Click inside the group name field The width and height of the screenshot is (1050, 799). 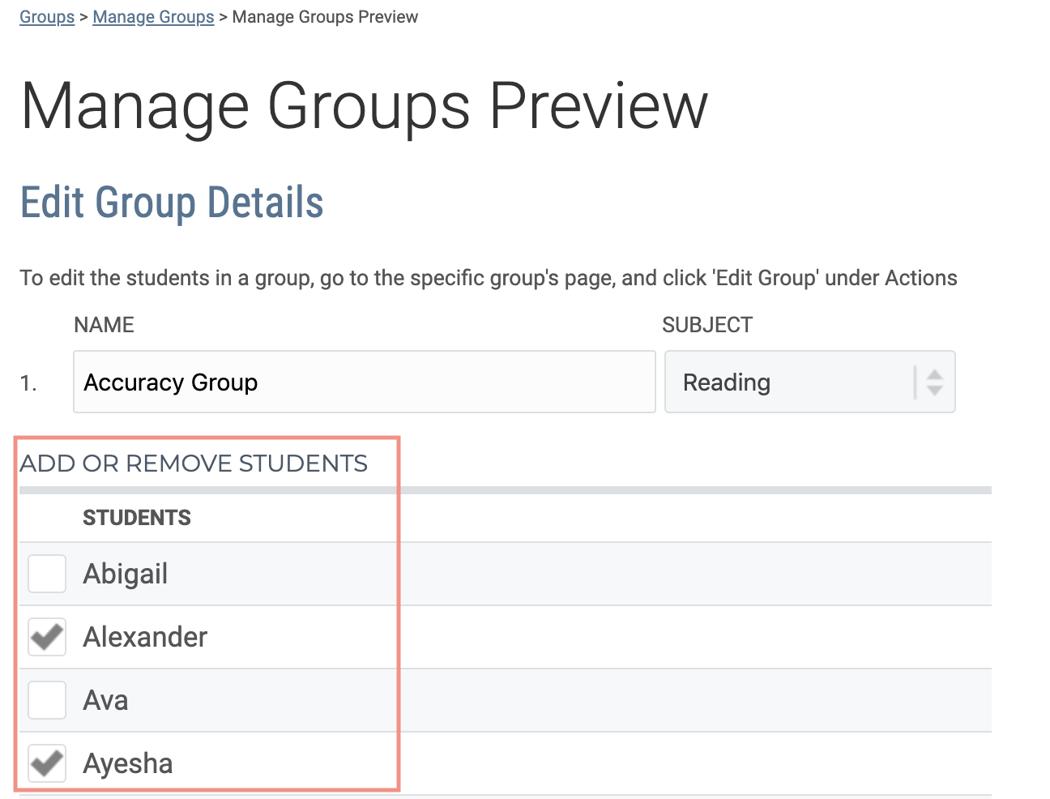click(x=364, y=382)
